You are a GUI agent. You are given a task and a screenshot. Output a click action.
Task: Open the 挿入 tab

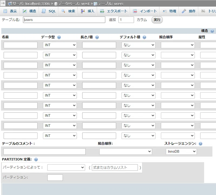87,11
